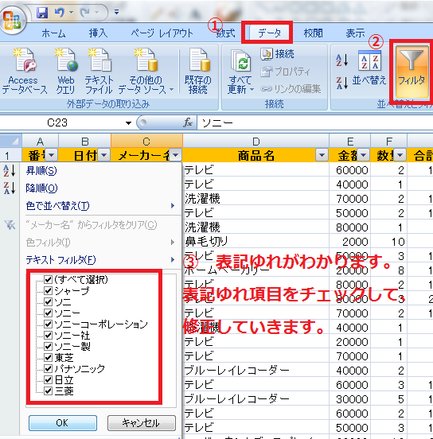Click キャンセル to dismiss filter menu
This screenshot has height=439, width=433.
pyautogui.click(x=141, y=423)
